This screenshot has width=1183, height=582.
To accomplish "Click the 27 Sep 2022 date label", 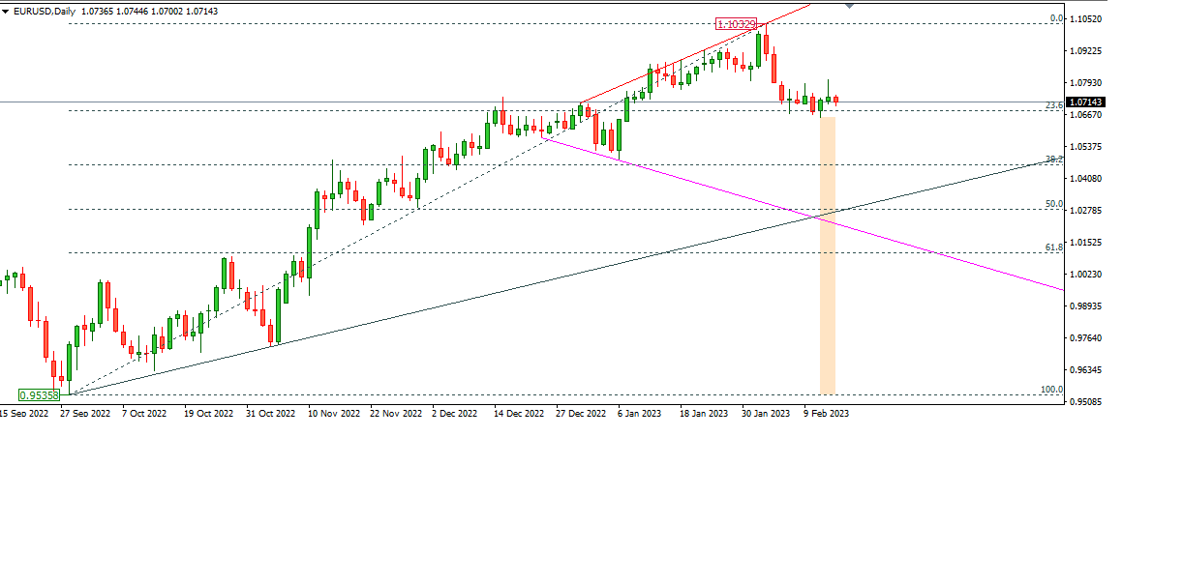I will (85, 413).
